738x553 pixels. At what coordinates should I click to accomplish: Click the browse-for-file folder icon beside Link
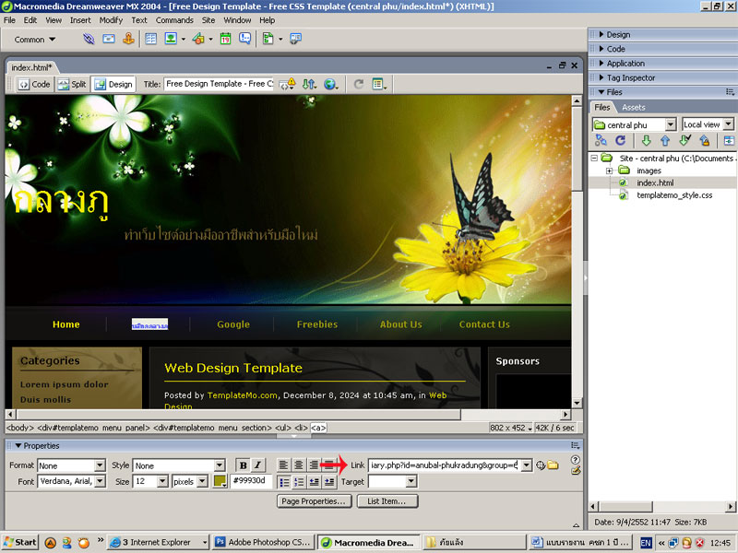click(553, 465)
